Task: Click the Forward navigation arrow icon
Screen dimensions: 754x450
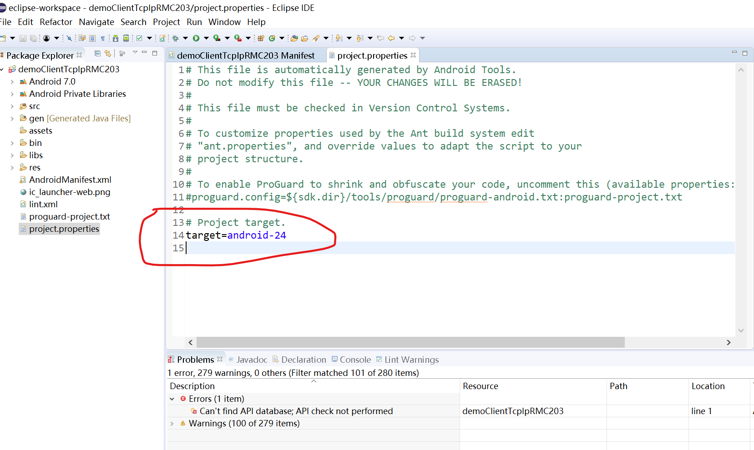Action: (412, 38)
